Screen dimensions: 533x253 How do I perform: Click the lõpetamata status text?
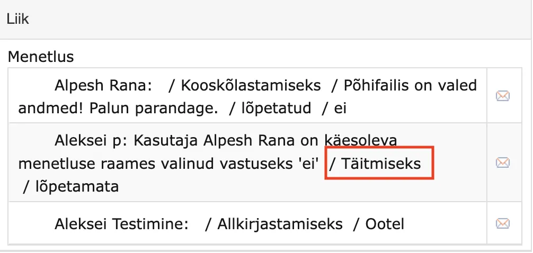[x=77, y=186]
